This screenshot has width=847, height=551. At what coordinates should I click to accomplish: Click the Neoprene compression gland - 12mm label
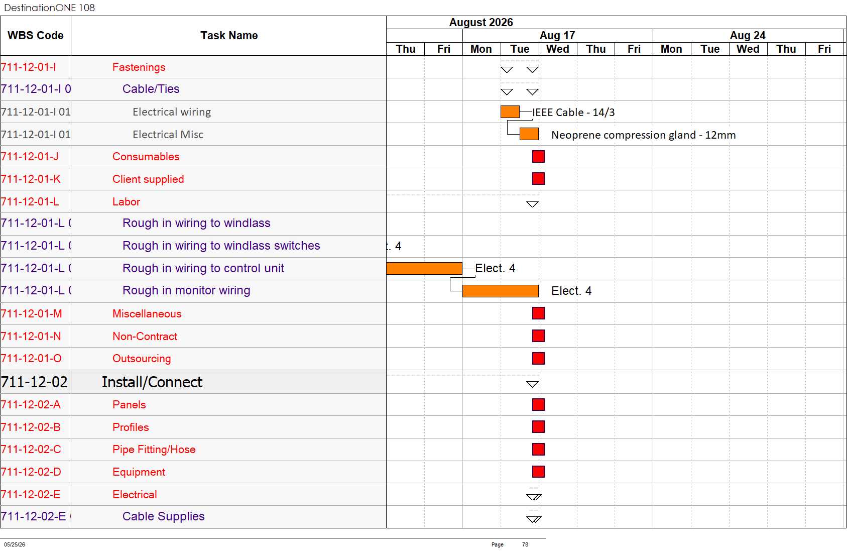coord(644,135)
